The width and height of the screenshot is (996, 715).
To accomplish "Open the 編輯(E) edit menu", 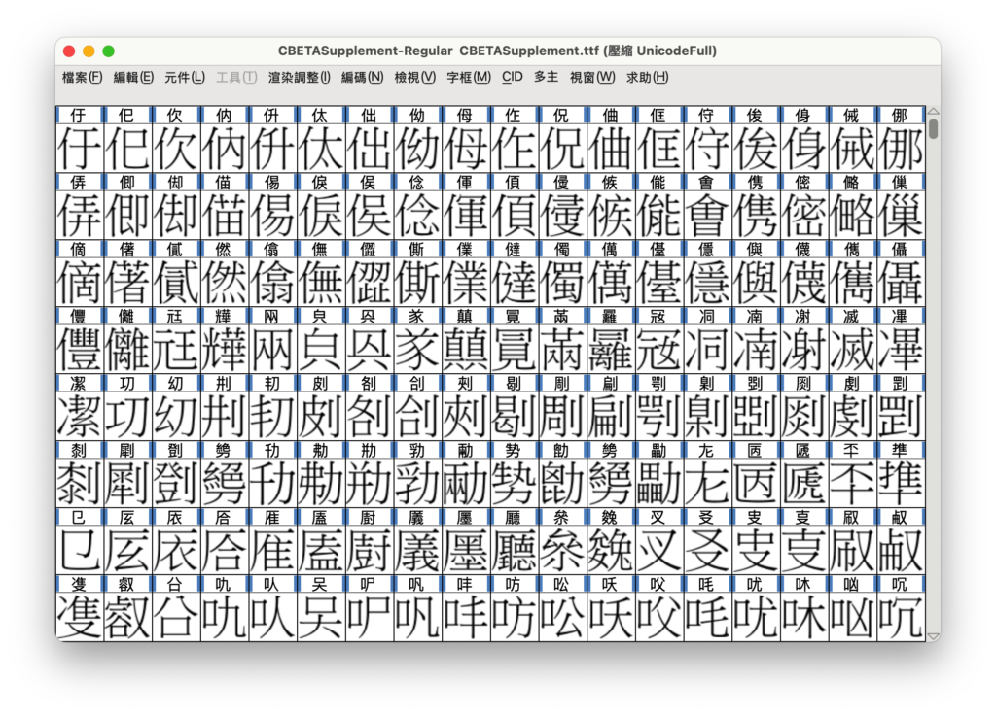I will (133, 78).
